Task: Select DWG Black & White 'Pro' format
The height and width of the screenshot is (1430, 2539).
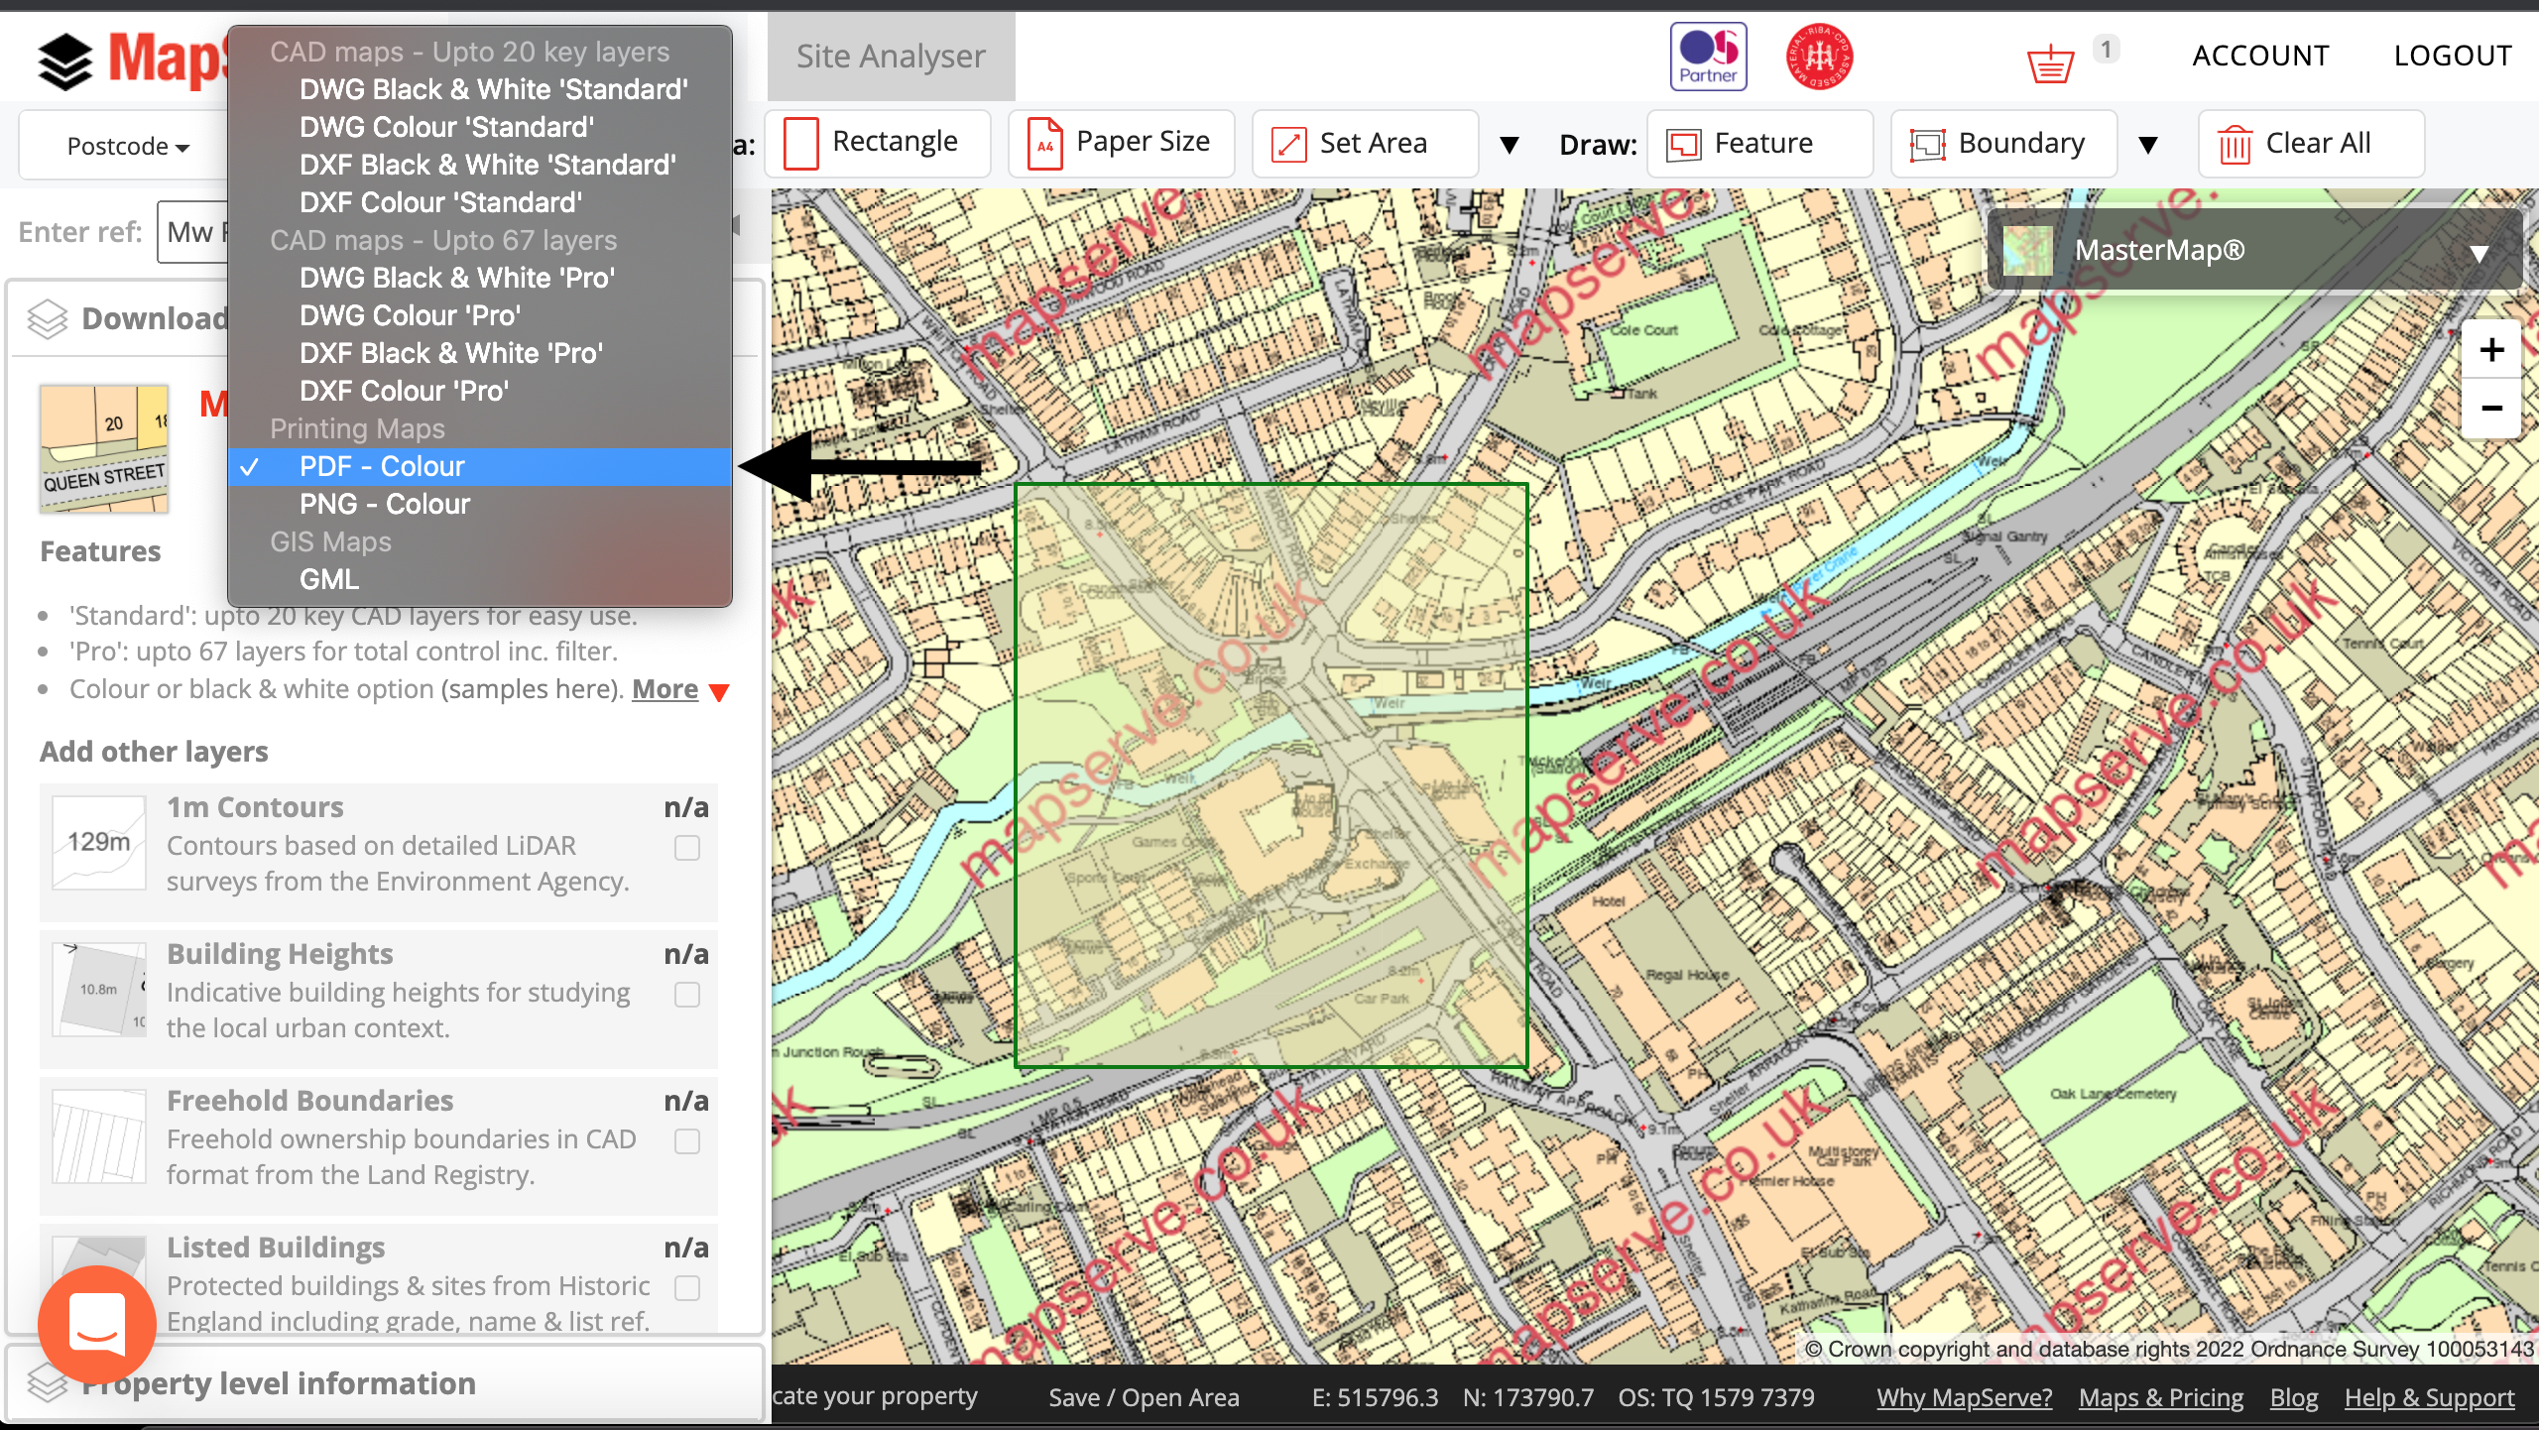Action: 480,278
